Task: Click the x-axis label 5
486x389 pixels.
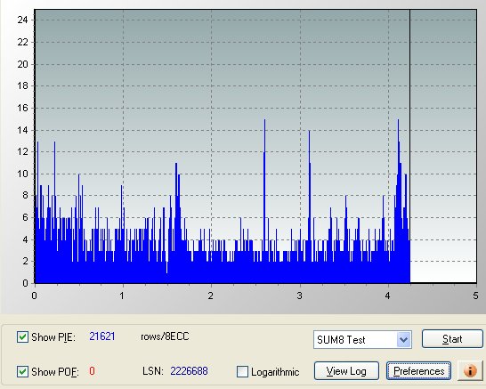Action: 475,296
